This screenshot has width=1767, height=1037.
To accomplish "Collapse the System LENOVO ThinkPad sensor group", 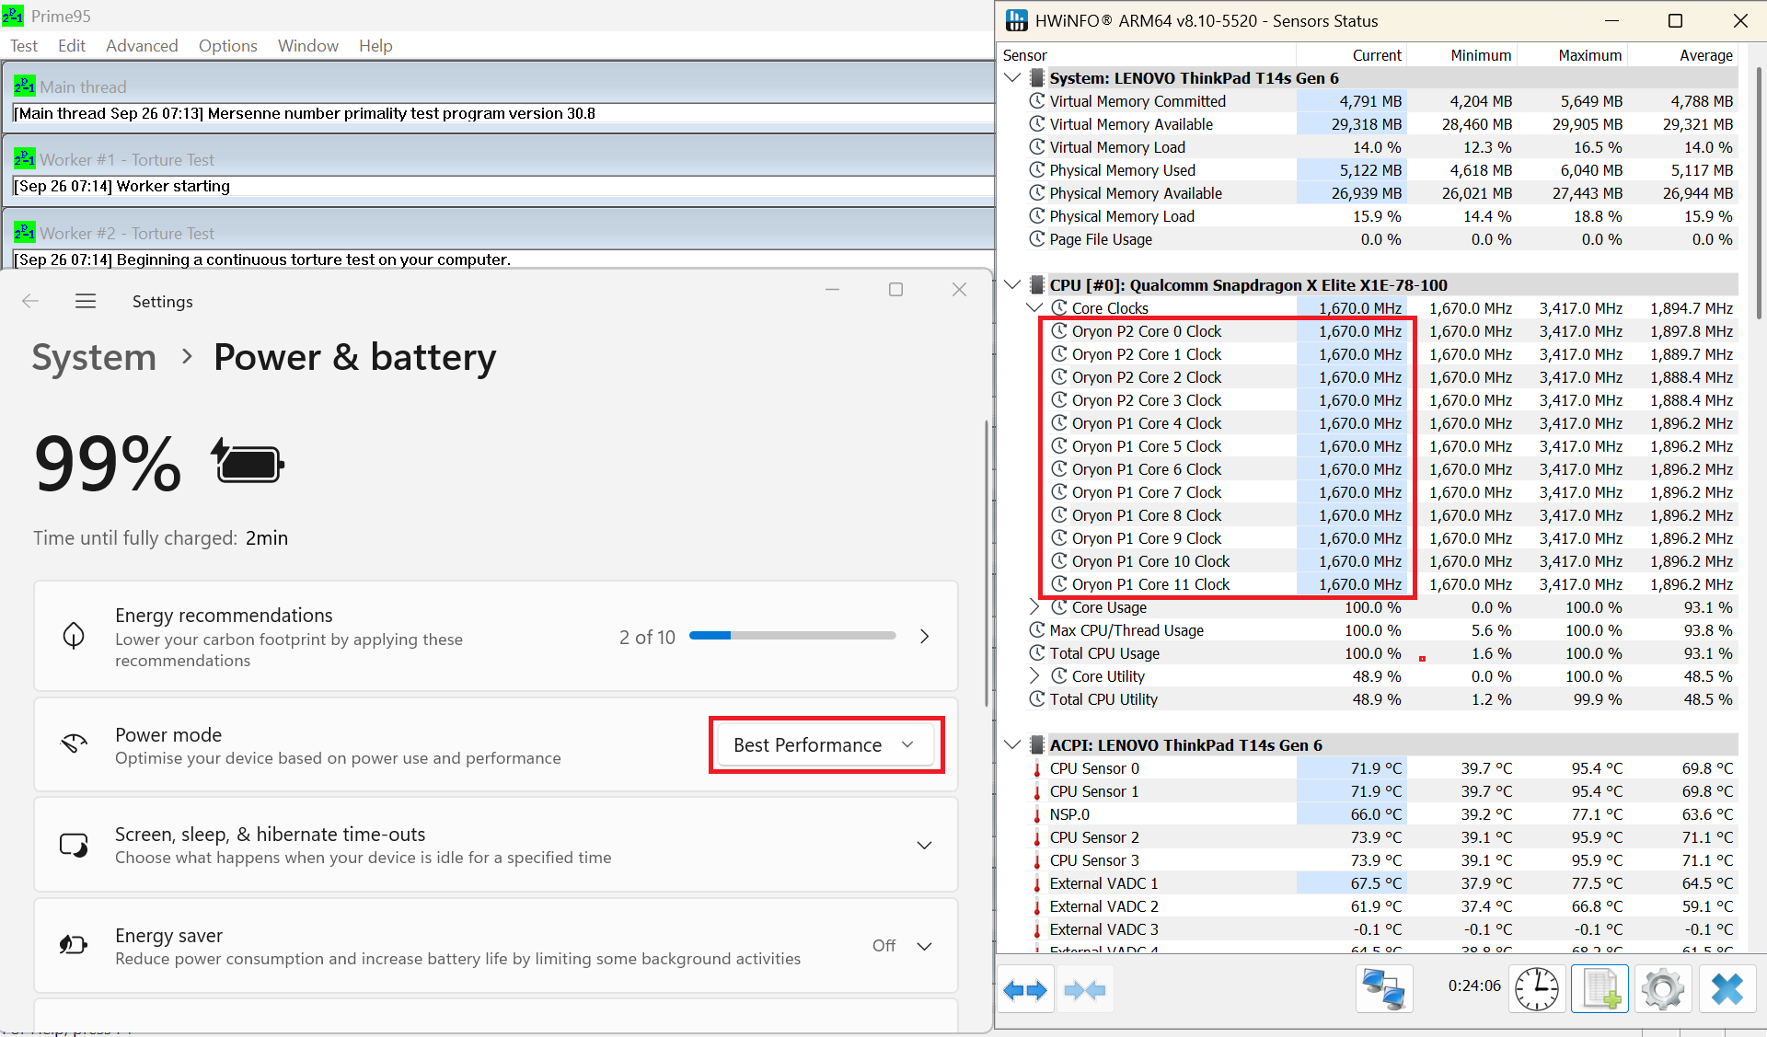I will coord(1012,78).
